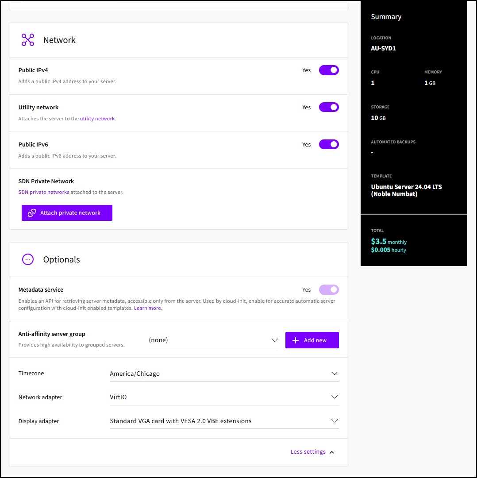The image size is (477, 478).
Task: Click the Add new server group button
Action: [x=312, y=340]
